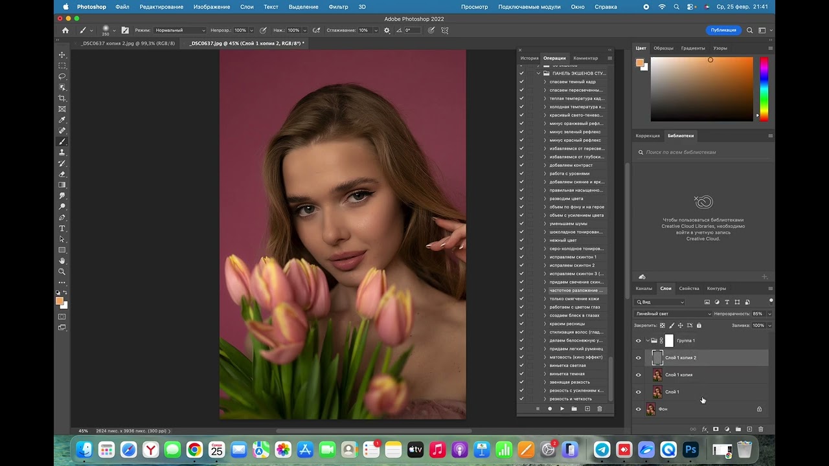Screen dimensions: 829x466
Task: Select the Eyedropper tool
Action: [62, 120]
